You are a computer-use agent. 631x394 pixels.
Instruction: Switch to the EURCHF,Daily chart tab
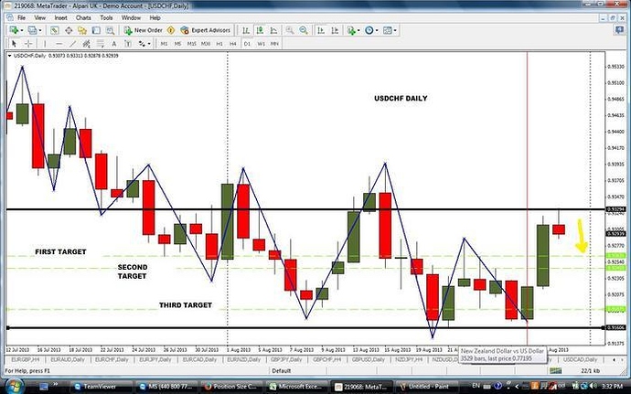click(112, 359)
